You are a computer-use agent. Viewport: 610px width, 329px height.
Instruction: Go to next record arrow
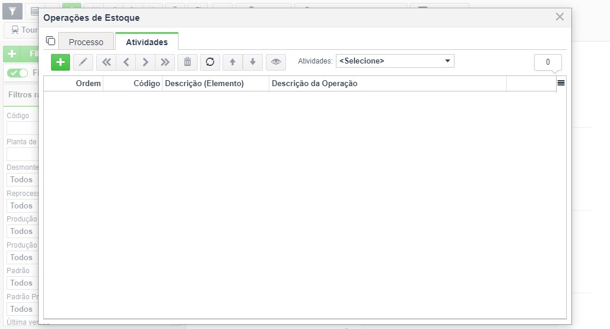pos(145,62)
